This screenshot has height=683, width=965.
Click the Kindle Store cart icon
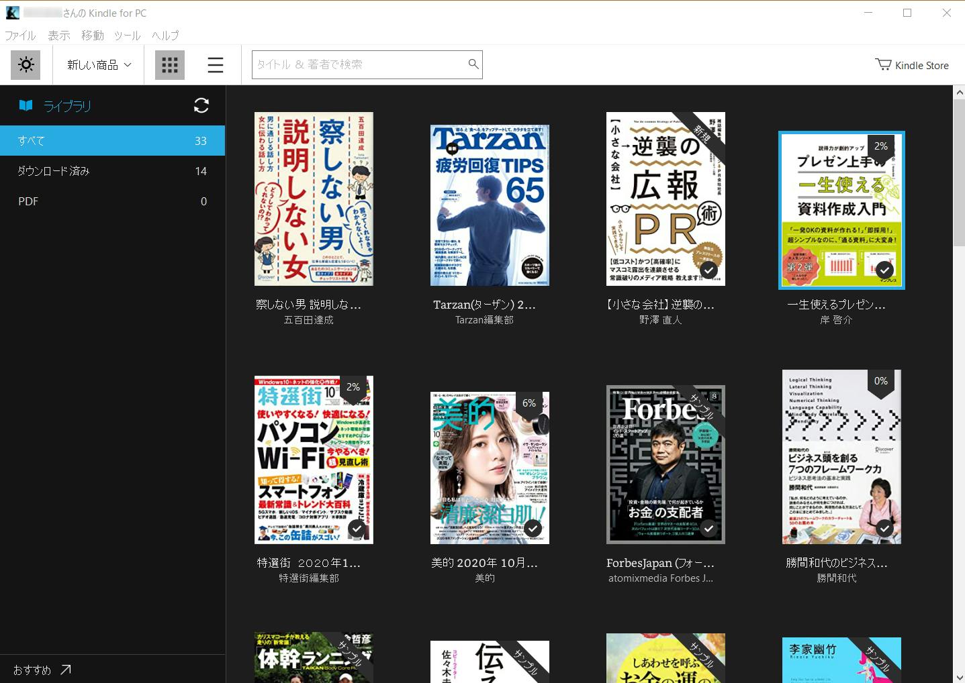[x=883, y=64]
